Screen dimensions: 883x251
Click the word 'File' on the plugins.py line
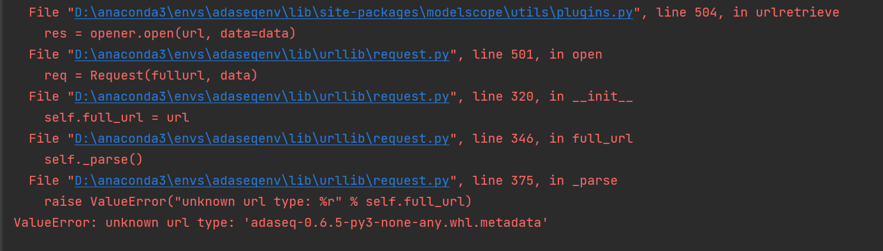click(x=44, y=13)
